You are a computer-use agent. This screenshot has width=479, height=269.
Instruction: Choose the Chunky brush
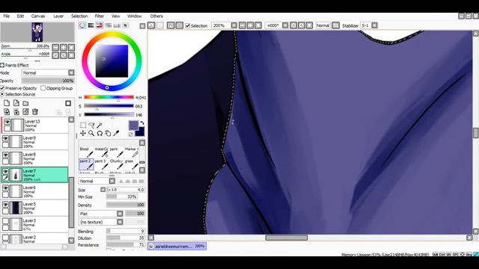117,164
